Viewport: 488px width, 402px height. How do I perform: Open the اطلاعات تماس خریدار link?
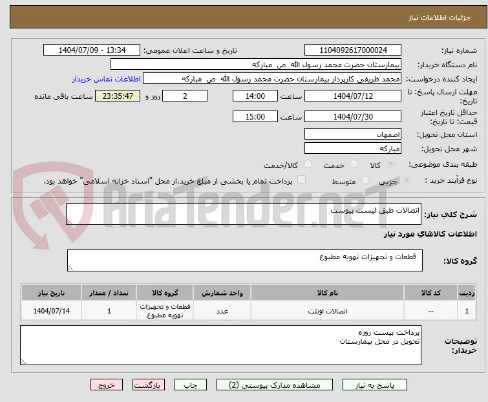107,79
